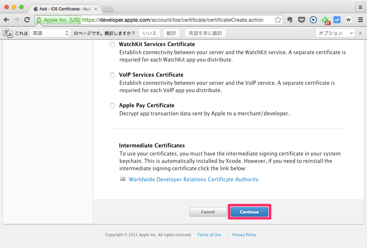Click 英語を常に翻訳 button
This screenshot has width=367, height=248.
point(205,33)
